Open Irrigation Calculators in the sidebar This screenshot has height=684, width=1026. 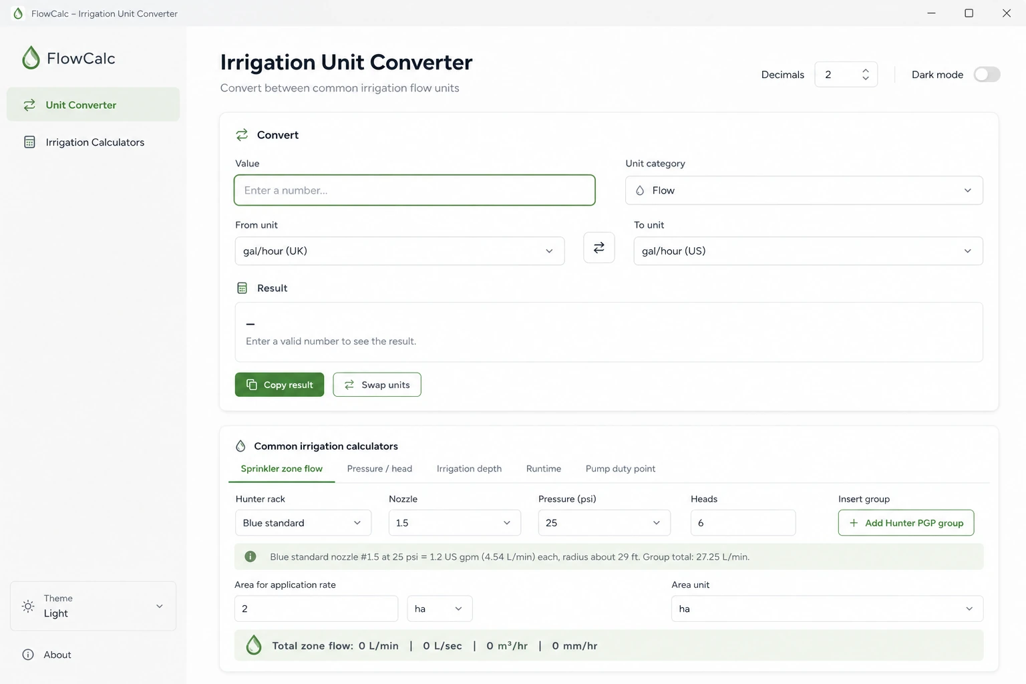94,142
